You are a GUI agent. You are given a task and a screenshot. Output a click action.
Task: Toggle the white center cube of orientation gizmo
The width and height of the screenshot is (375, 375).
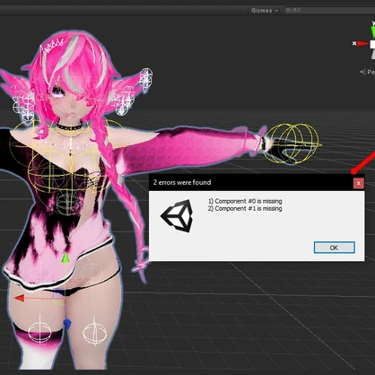coord(372,44)
